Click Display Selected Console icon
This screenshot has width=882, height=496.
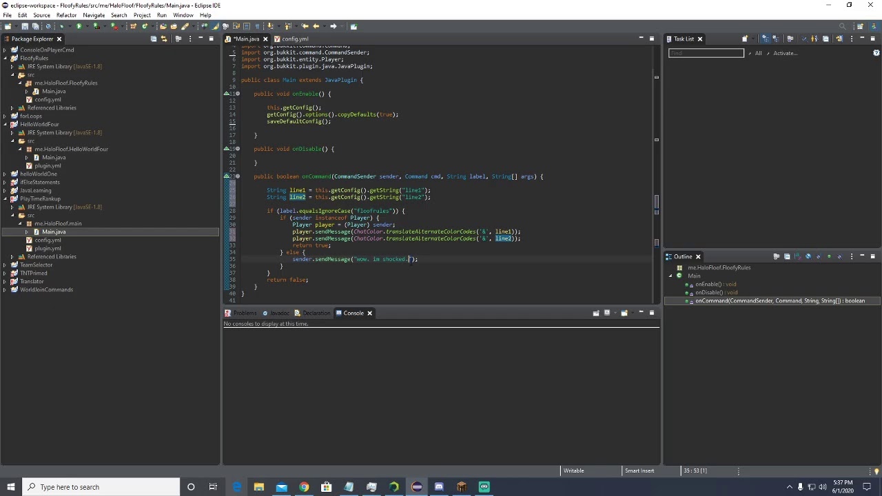click(x=607, y=313)
